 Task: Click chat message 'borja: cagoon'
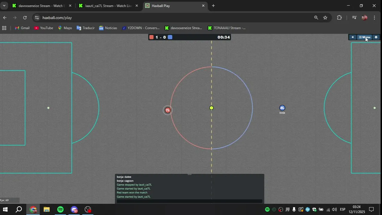[125, 181]
